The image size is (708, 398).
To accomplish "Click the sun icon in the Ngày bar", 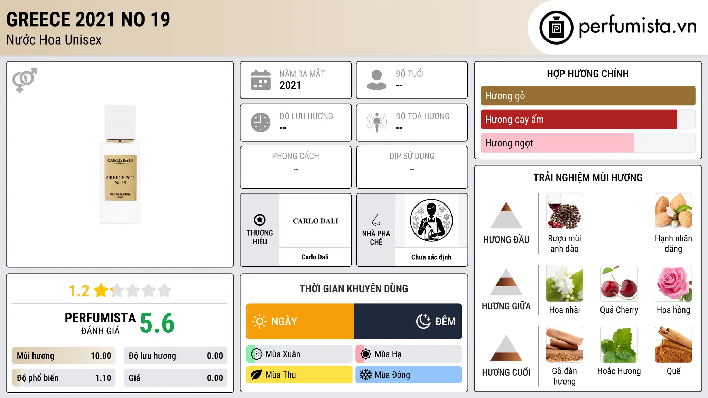I will tap(259, 321).
